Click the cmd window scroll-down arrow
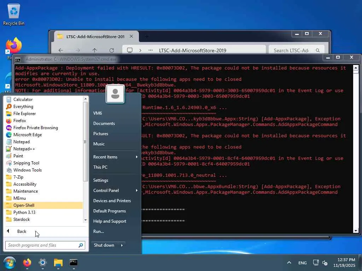The image size is (362, 271). 356,231
